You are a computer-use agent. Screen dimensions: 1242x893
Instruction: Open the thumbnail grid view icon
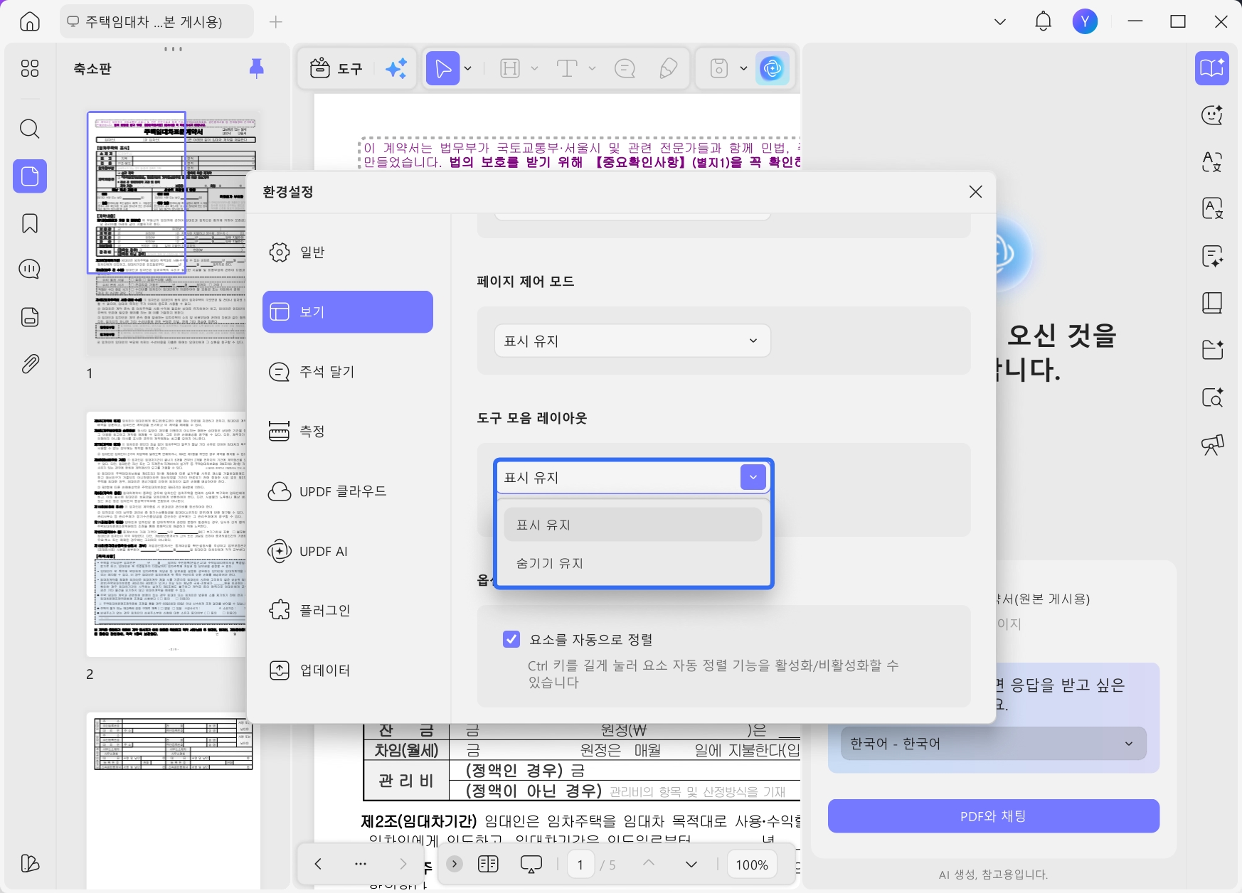coord(30,68)
